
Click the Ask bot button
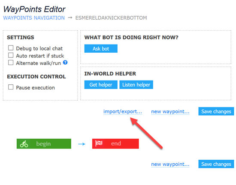pos(101,48)
